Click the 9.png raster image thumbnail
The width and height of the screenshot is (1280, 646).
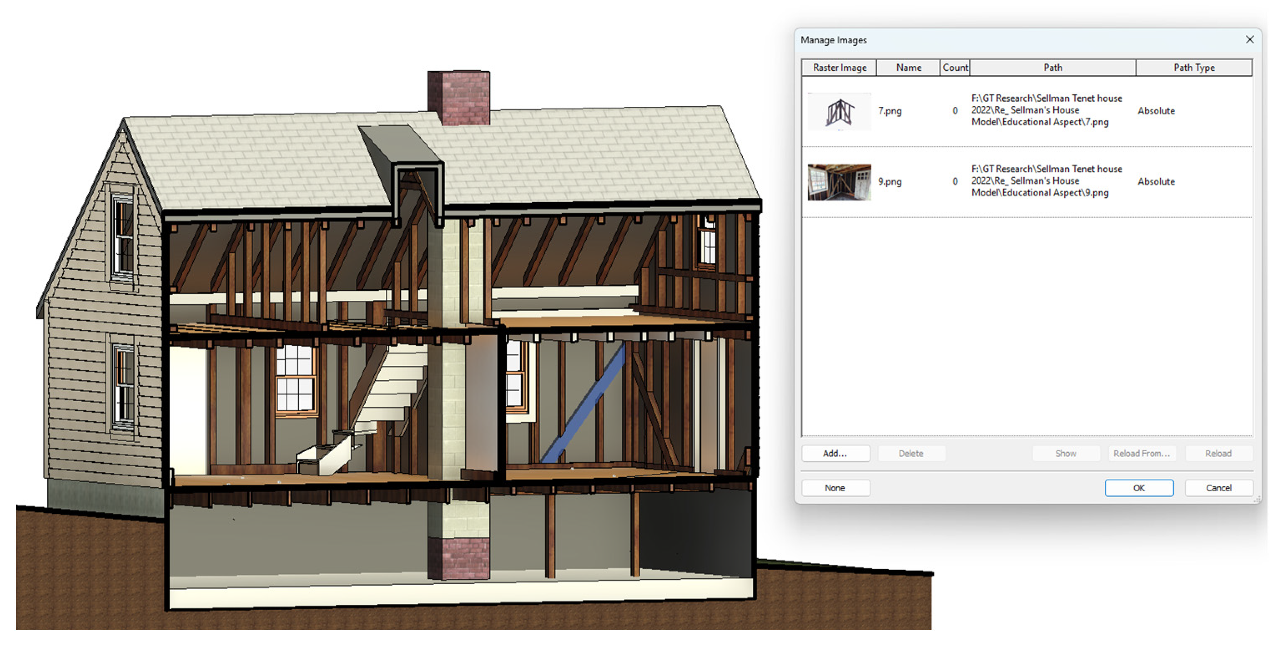(839, 182)
